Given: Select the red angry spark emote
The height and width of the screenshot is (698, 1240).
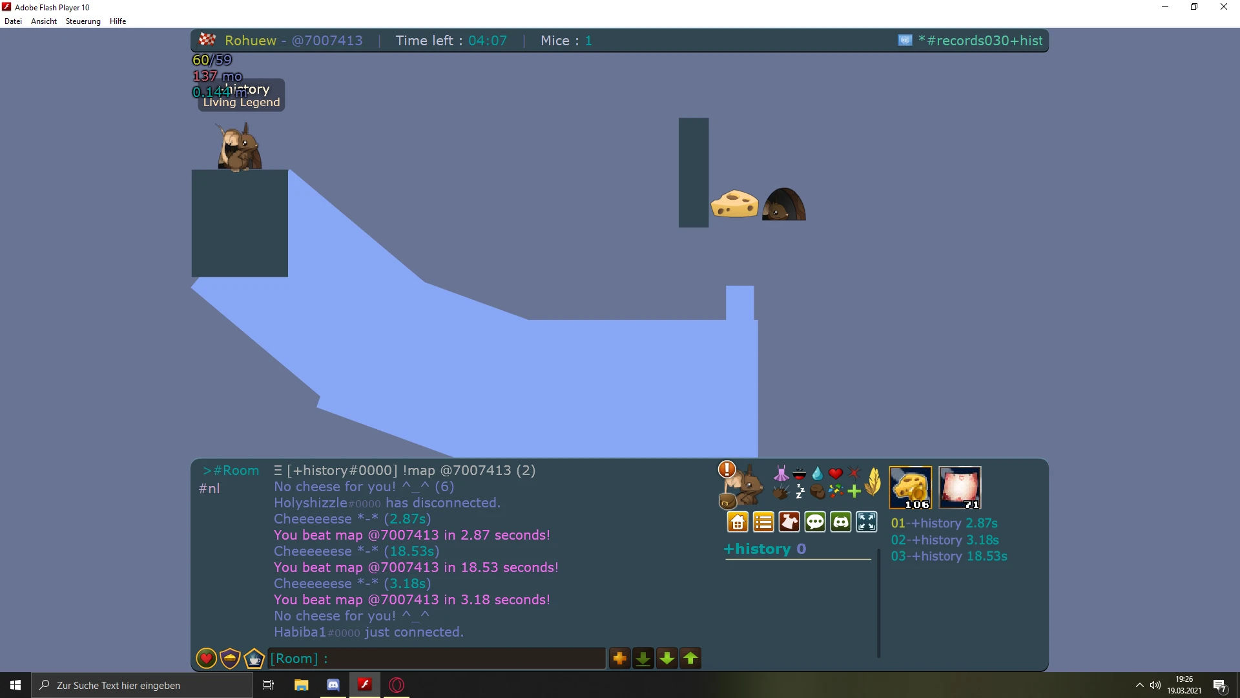Looking at the screenshot, I should coord(854,474).
